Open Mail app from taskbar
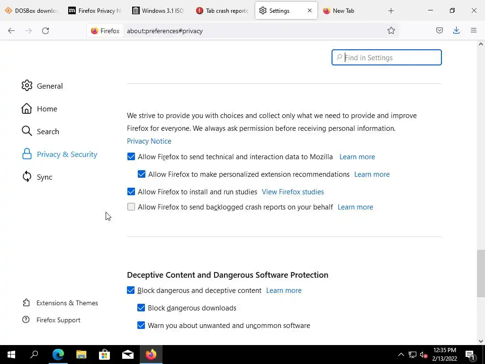485x364 pixels. pos(128,355)
